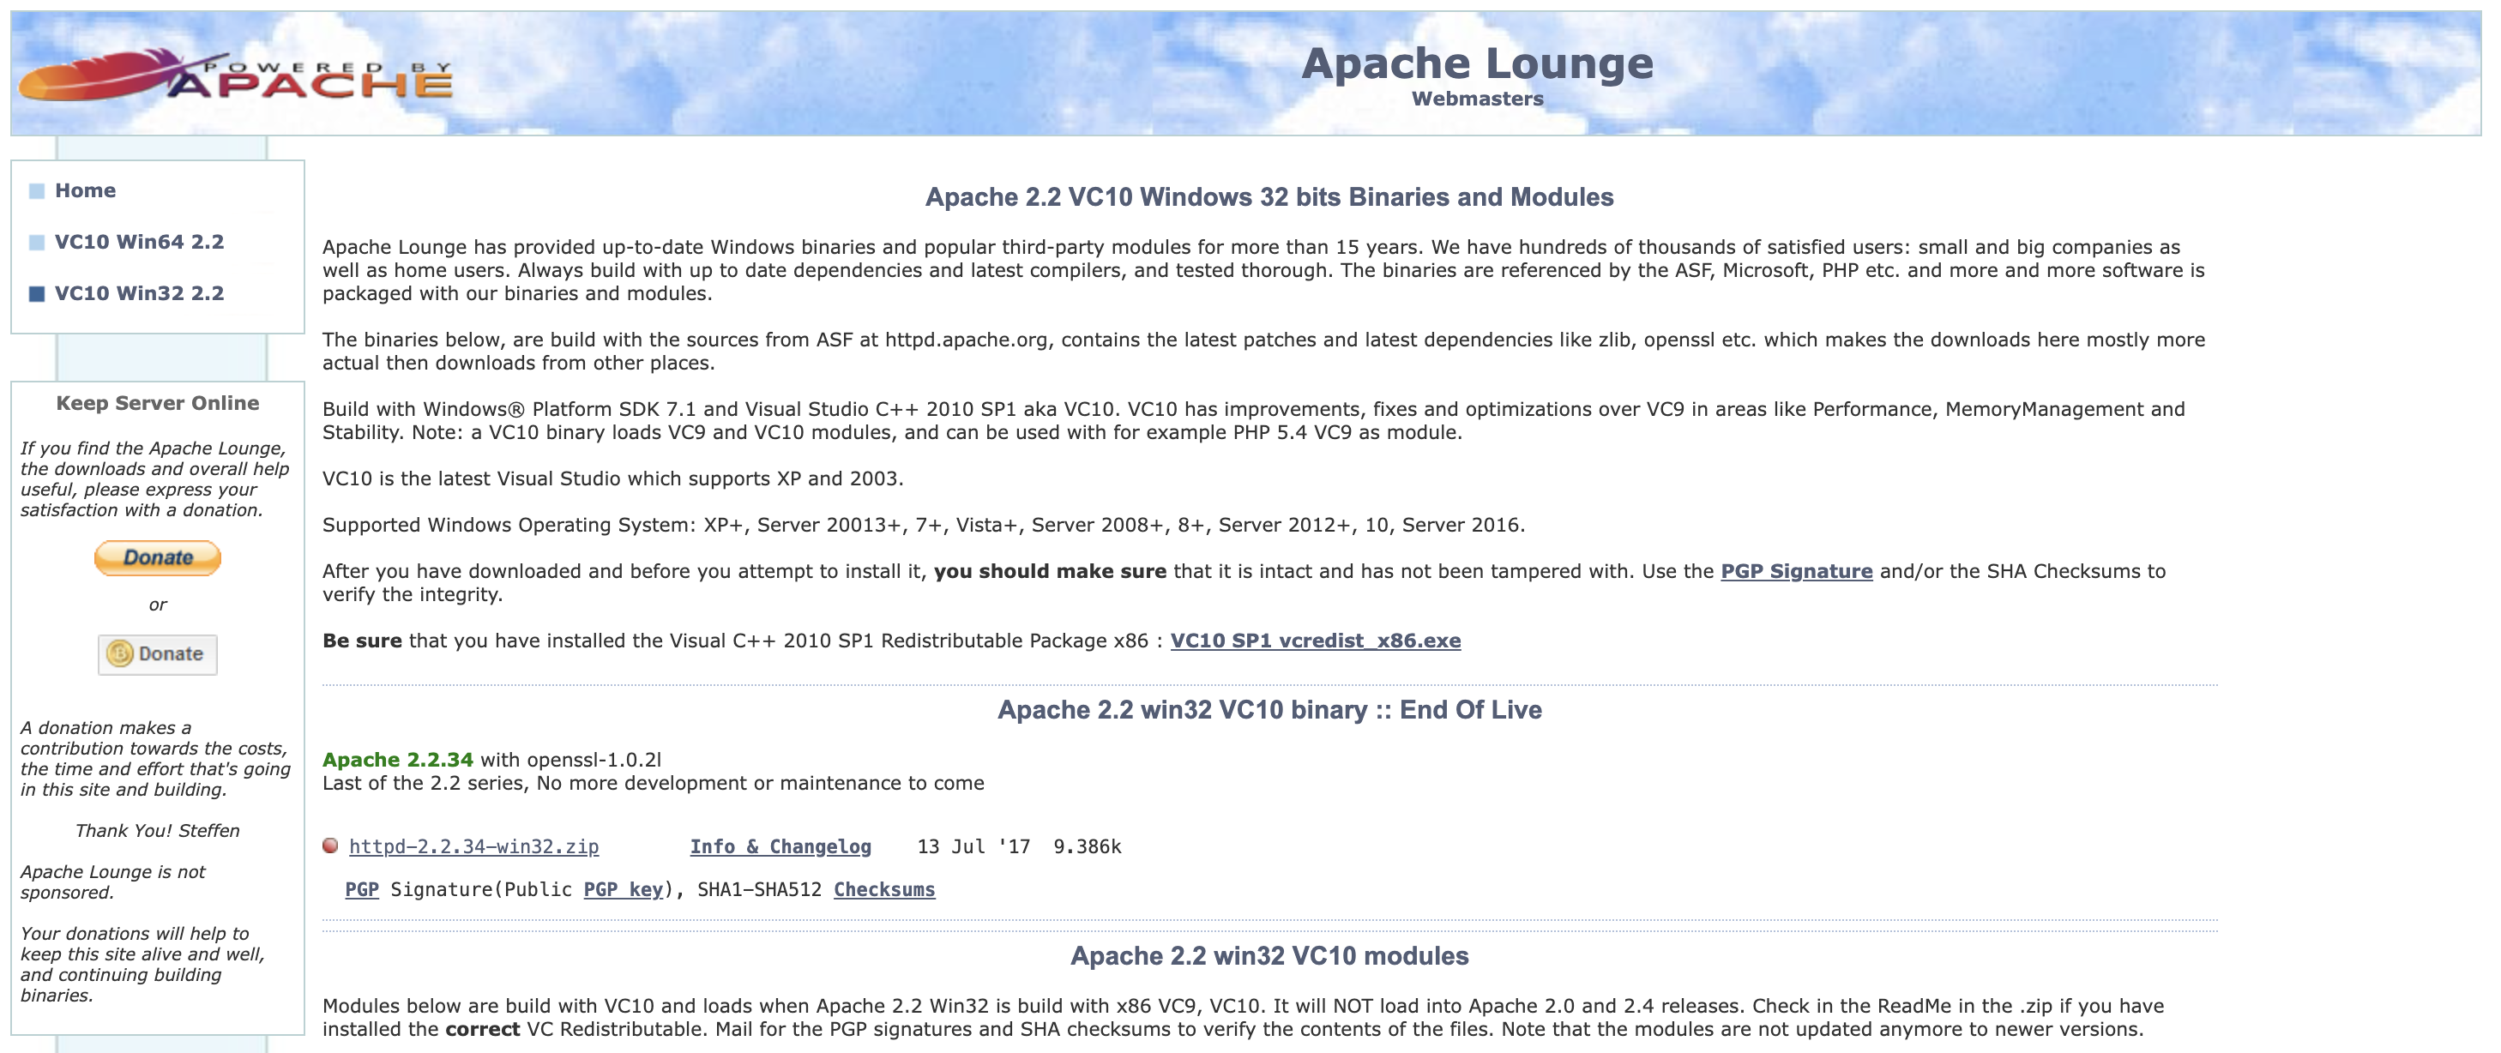
Task: Click the bullet icon beside VC10 Win64 2.2
Action: click(x=37, y=243)
